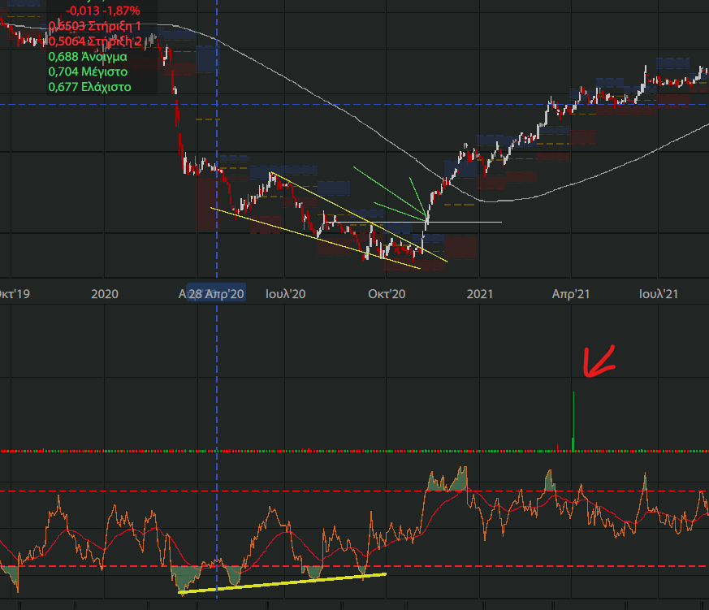The height and width of the screenshot is (610, 709).
Task: Click the '0,688 Άνοιγμα' legend value
Action: point(88,57)
